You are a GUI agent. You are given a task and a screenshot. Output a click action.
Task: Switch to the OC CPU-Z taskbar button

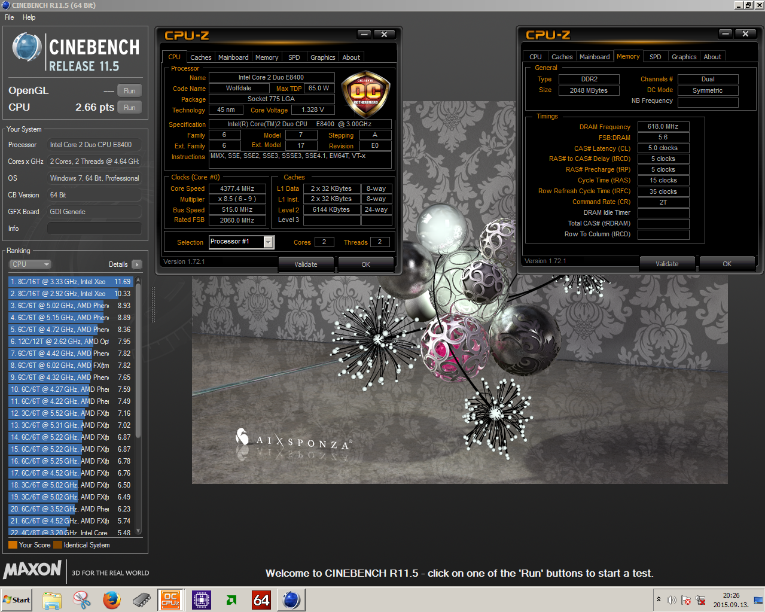pyautogui.click(x=171, y=599)
